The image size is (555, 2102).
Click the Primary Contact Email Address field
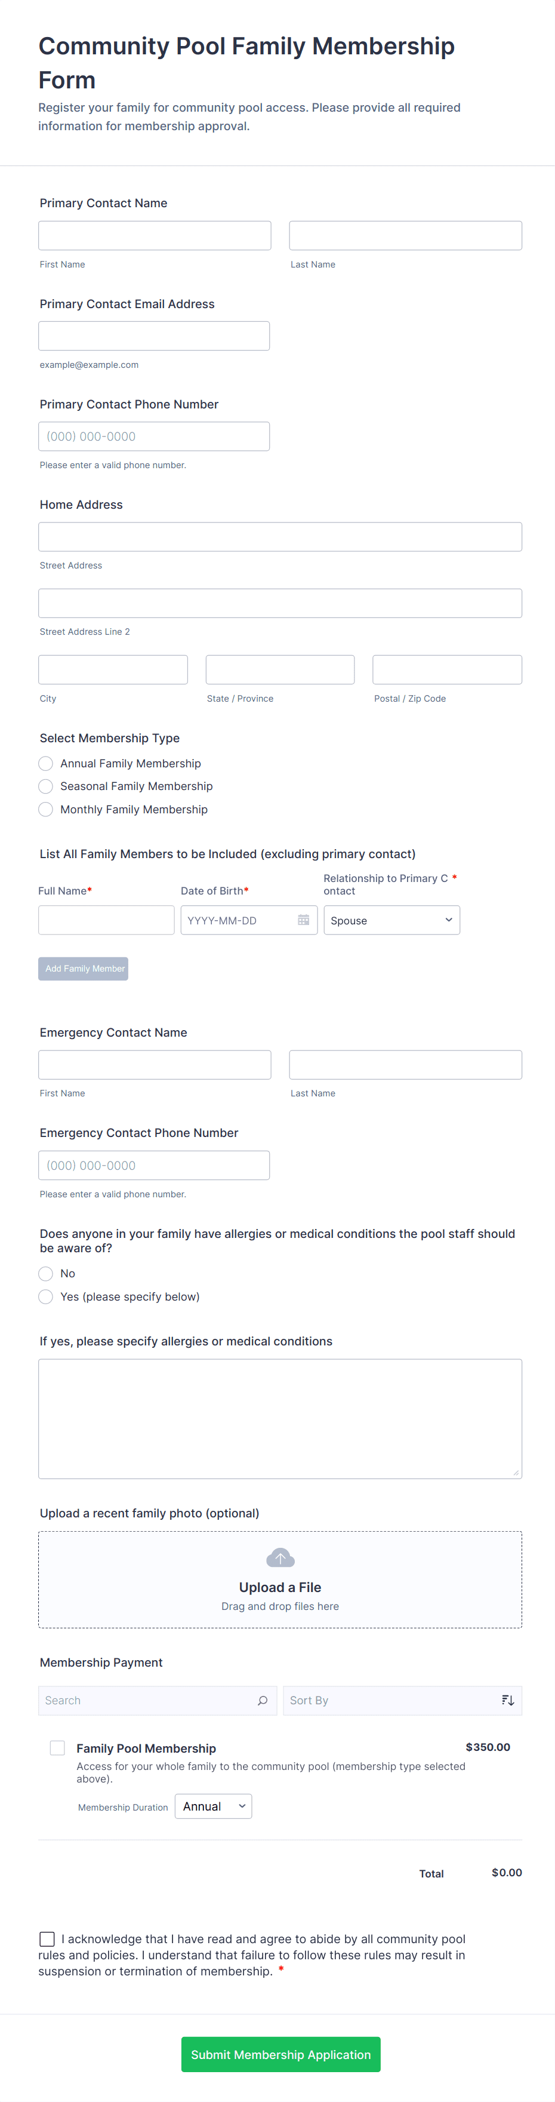(154, 336)
